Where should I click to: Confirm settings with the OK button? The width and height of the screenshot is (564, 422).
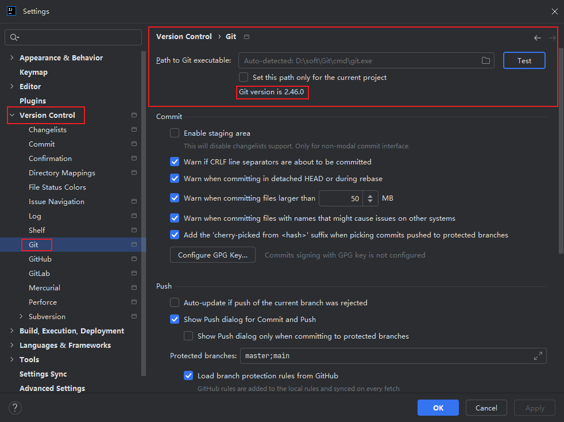[438, 408]
